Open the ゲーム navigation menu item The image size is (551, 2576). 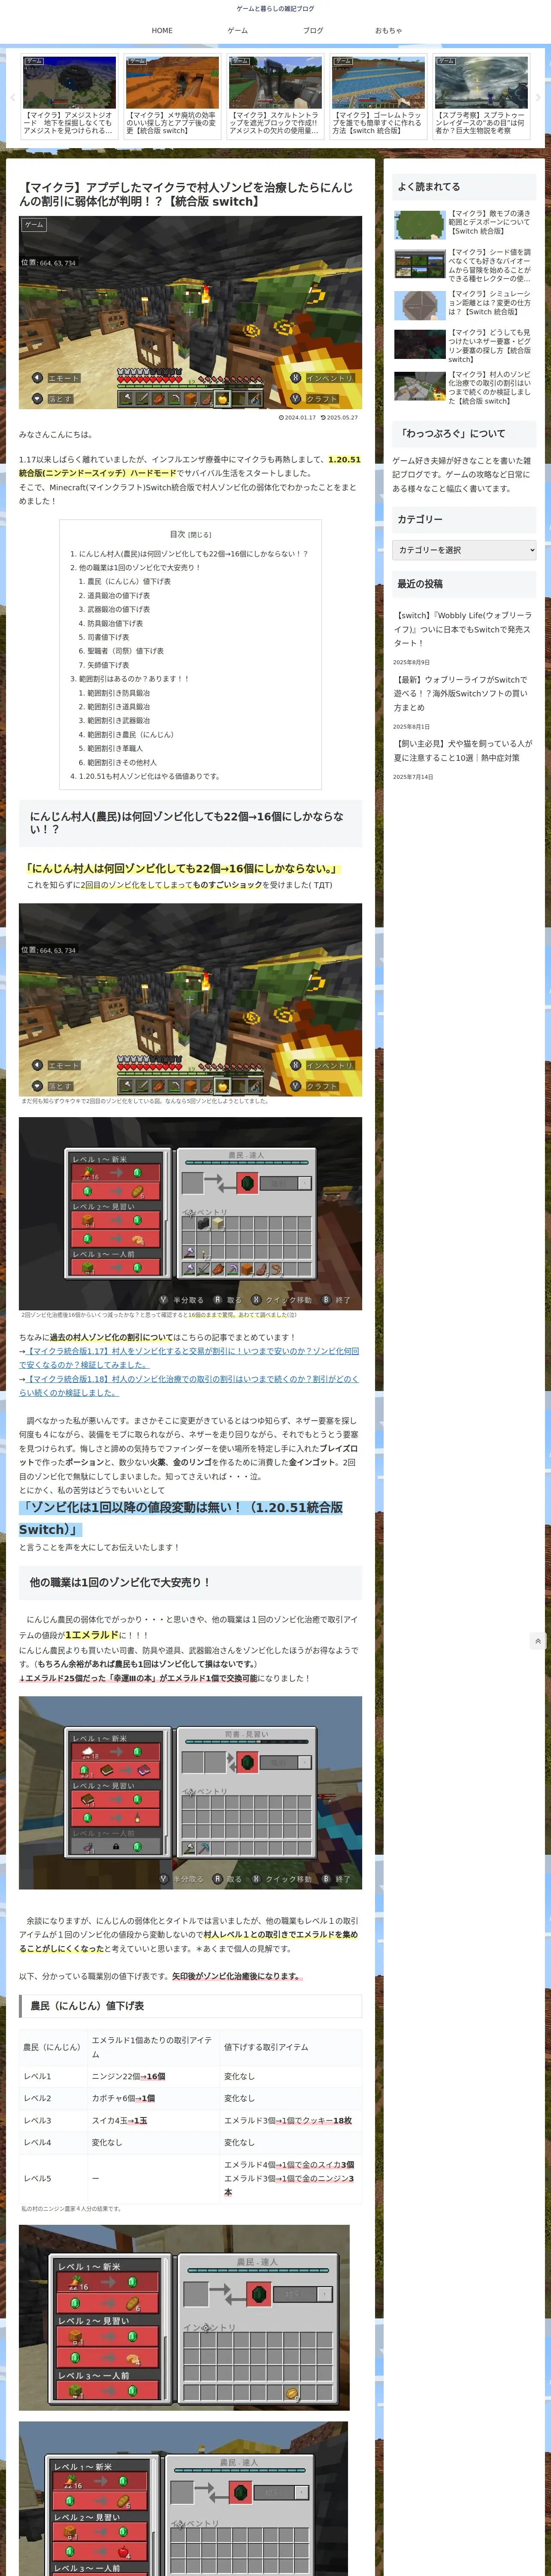[237, 31]
